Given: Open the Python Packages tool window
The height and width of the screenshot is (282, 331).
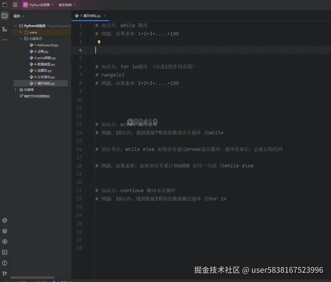Looking at the screenshot, I should tap(4, 231).
